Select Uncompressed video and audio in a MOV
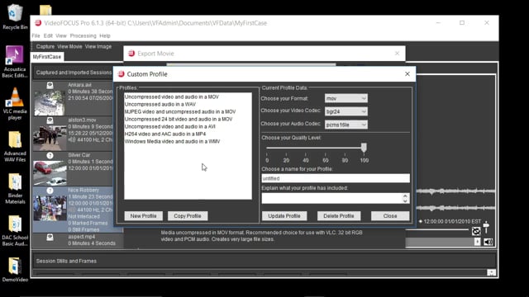Viewport: 529px width, 297px height. pyautogui.click(x=172, y=97)
